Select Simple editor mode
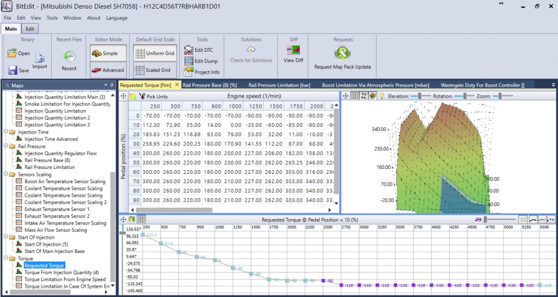Viewport: 558px width, 297px height. click(108, 53)
